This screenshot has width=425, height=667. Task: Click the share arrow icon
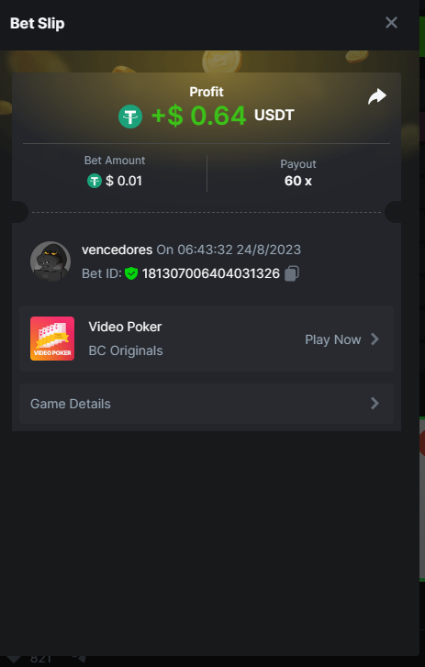point(377,96)
